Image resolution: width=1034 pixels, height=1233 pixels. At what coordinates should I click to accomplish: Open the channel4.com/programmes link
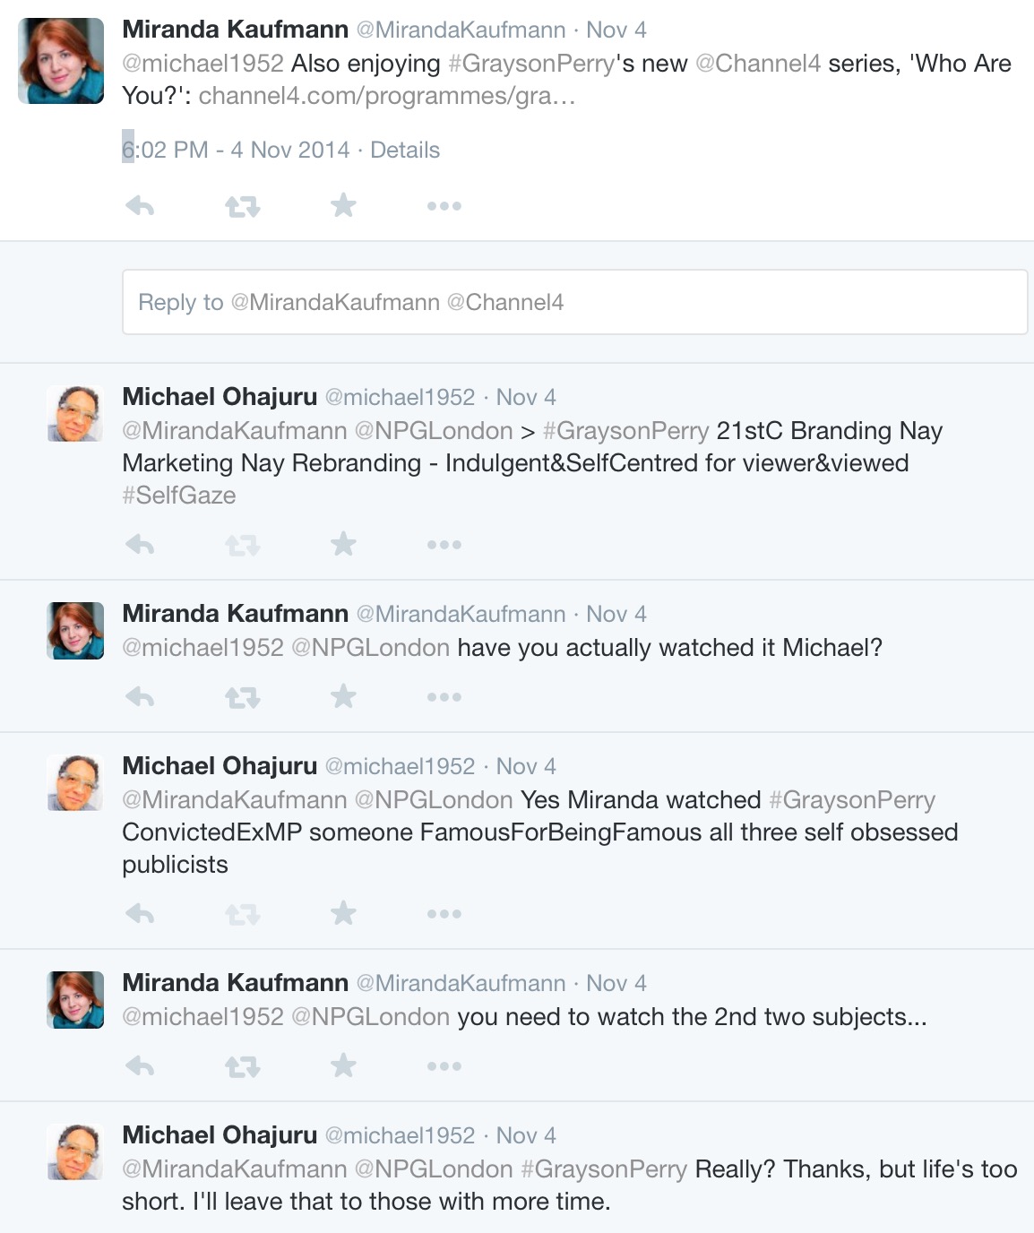point(386,96)
